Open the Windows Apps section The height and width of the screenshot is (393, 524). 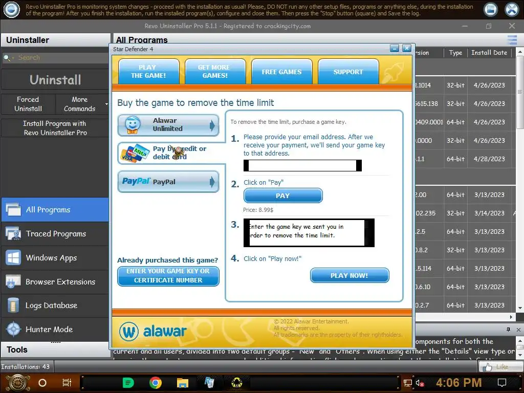pos(55,258)
